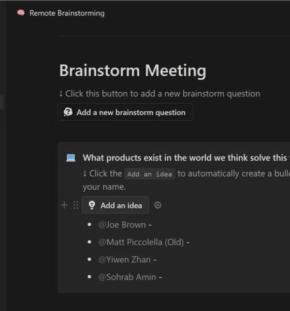Open the Remote Brainstorming breadcrumb
This screenshot has width=290, height=311.
pyautogui.click(x=67, y=13)
